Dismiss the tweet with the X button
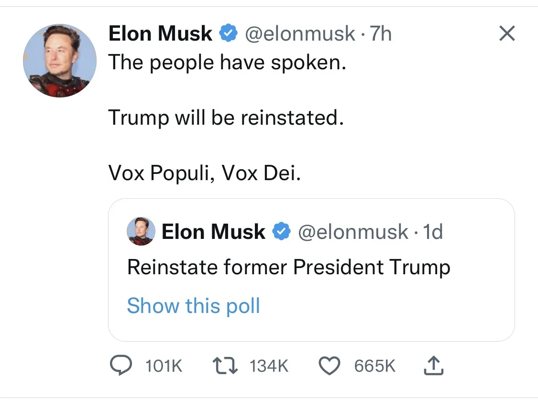 click(507, 33)
